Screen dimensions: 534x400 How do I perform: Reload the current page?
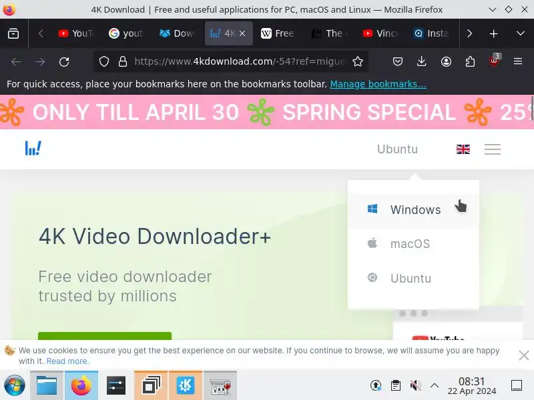click(64, 61)
